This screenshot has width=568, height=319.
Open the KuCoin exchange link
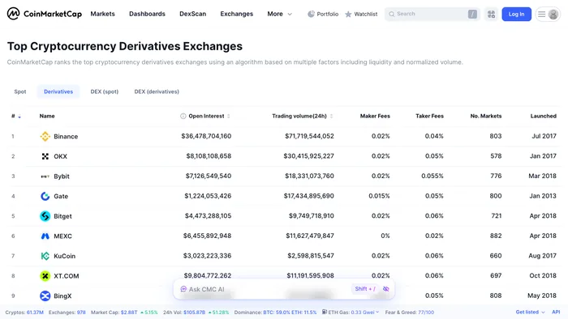(64, 256)
